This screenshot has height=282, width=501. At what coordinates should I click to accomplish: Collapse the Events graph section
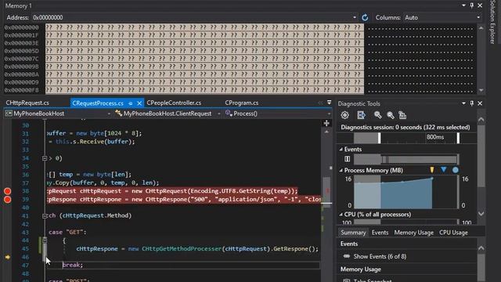click(x=341, y=150)
